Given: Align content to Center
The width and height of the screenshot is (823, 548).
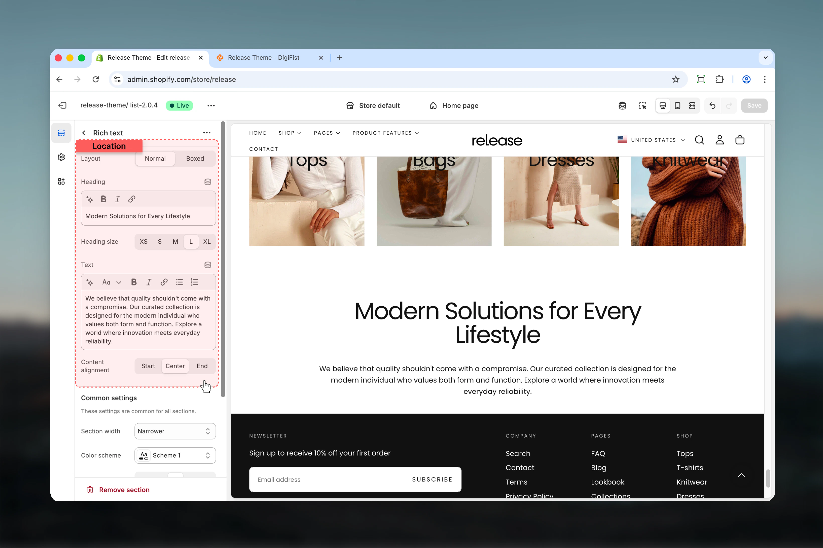Looking at the screenshot, I should 175,366.
